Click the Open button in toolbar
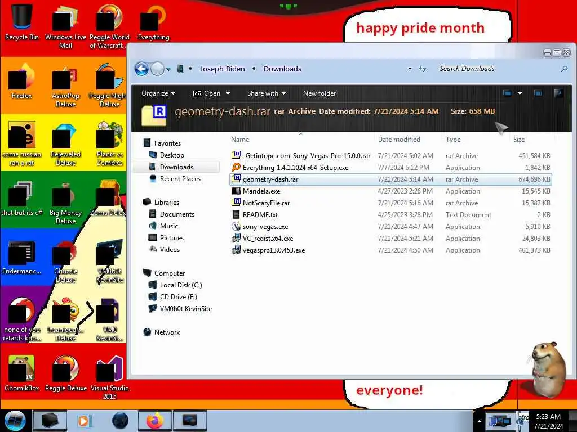 [x=207, y=93]
